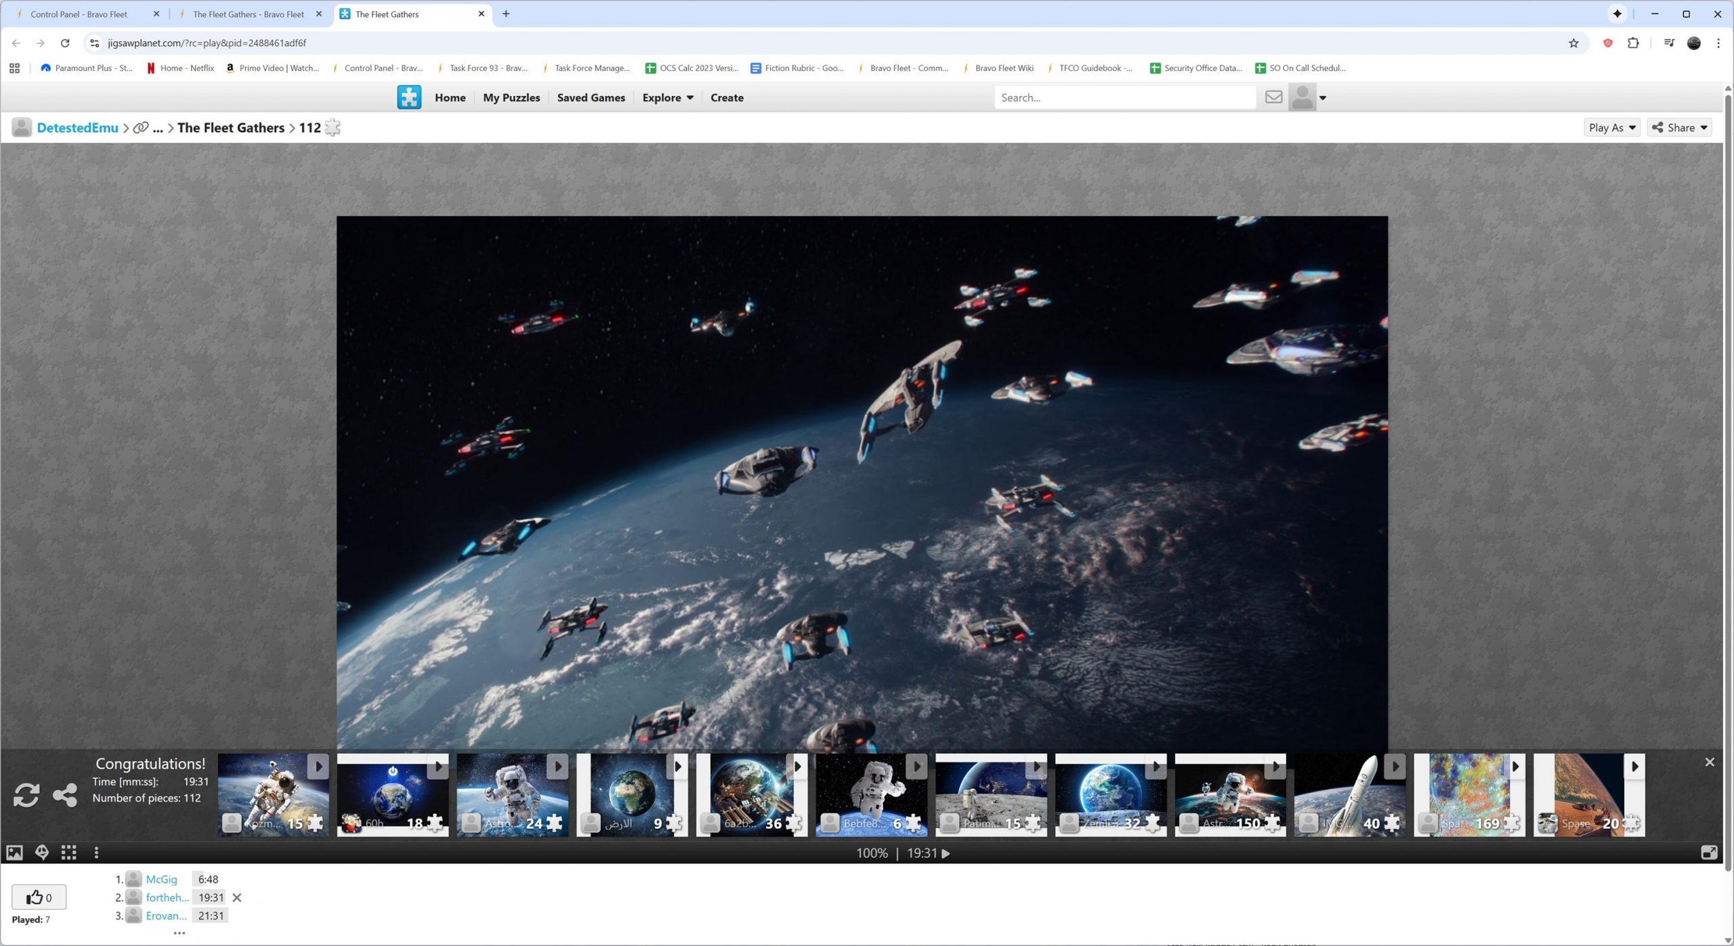Click the restart puzzle refresh icon
This screenshot has height=946, width=1734.
point(26,794)
